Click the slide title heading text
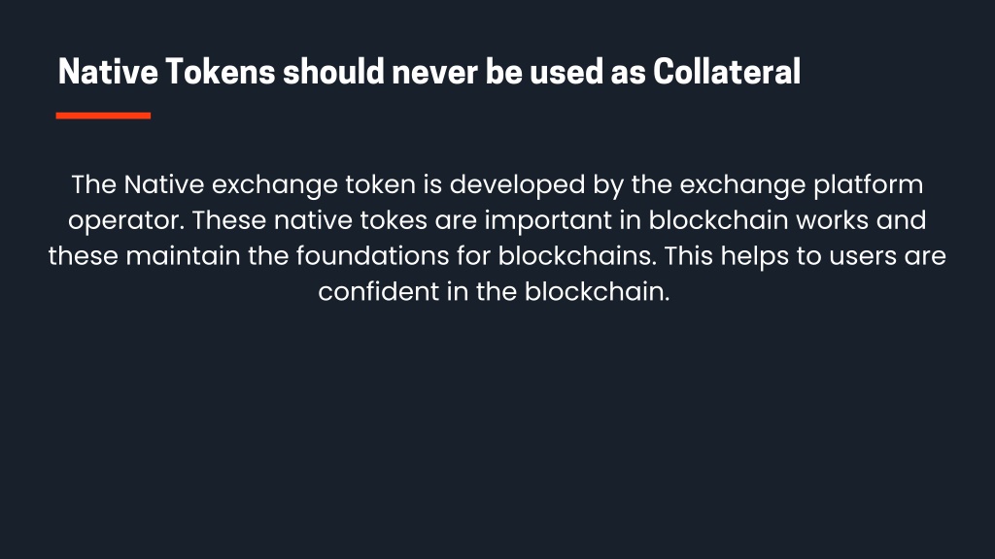Screen dimensions: 995x559 coord(429,71)
